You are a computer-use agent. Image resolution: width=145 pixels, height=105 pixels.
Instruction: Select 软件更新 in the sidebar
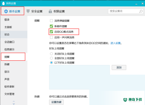pos(14,86)
